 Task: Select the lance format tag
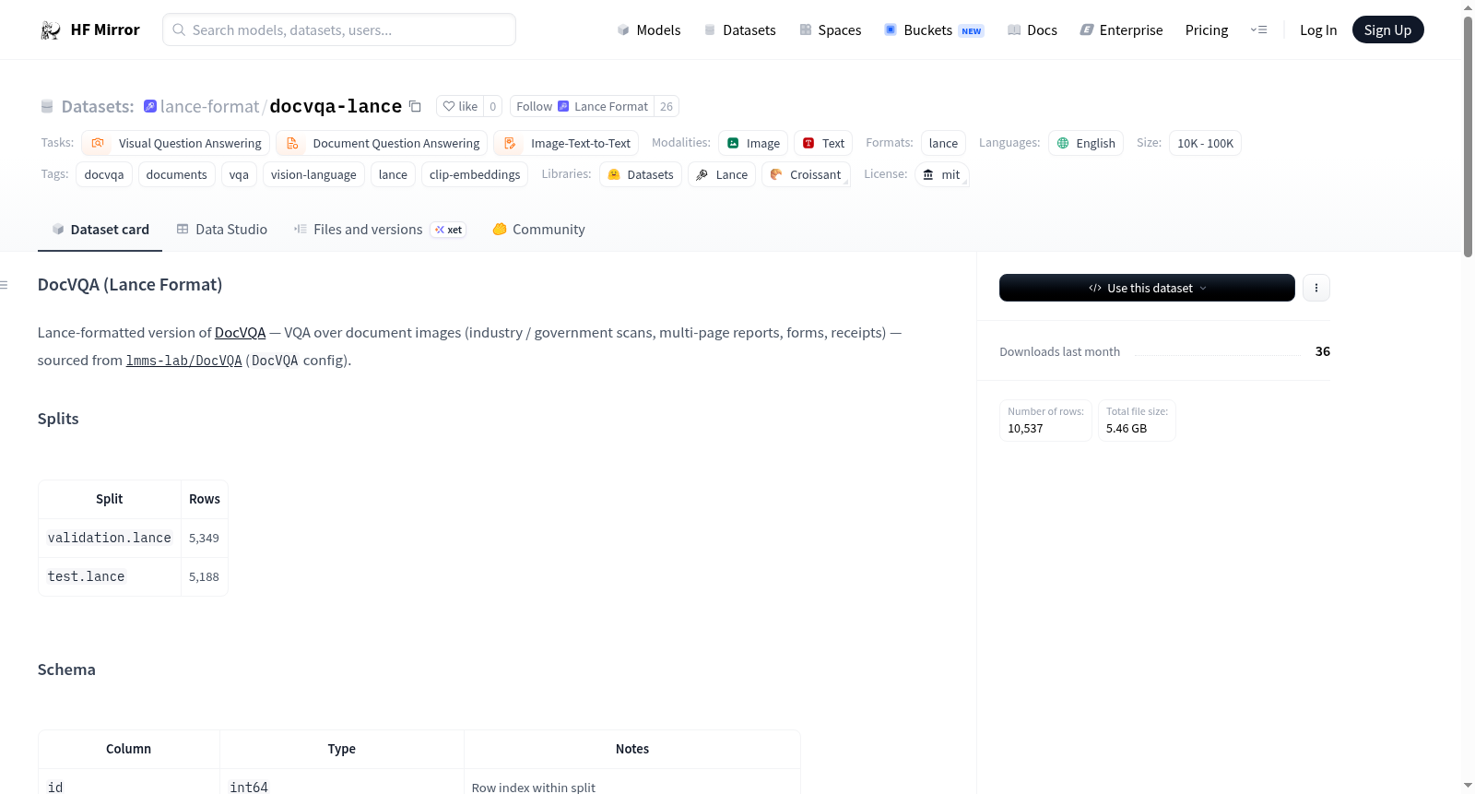(943, 143)
